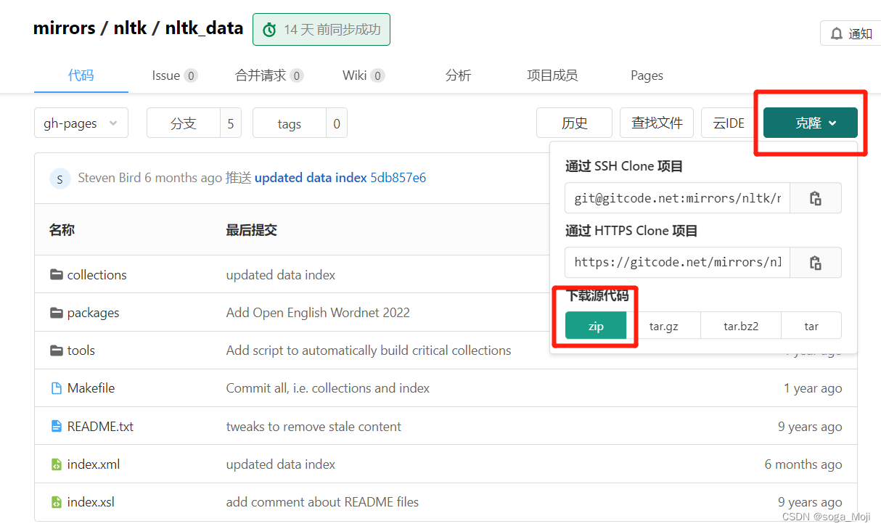Click the HTTPS clone URL field
Viewport: 881px width, 529px height.
pos(677,262)
